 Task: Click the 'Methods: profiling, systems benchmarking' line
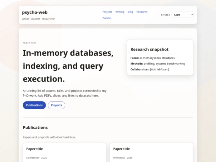pyautogui.click(x=158, y=64)
